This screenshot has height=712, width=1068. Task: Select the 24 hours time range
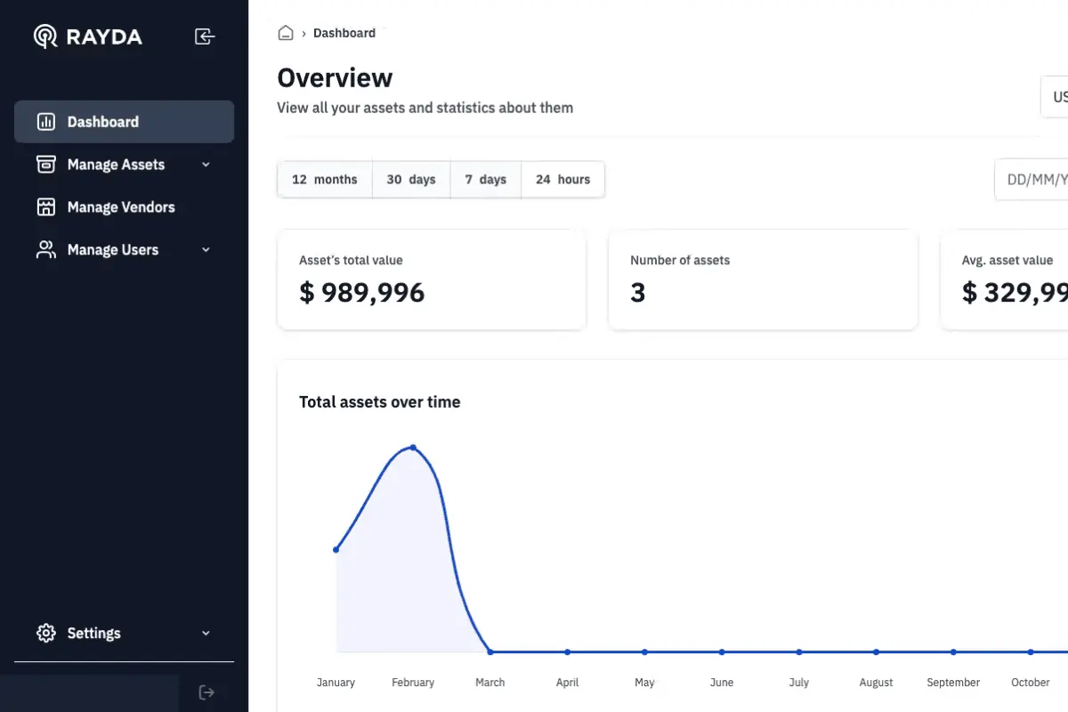[563, 179]
